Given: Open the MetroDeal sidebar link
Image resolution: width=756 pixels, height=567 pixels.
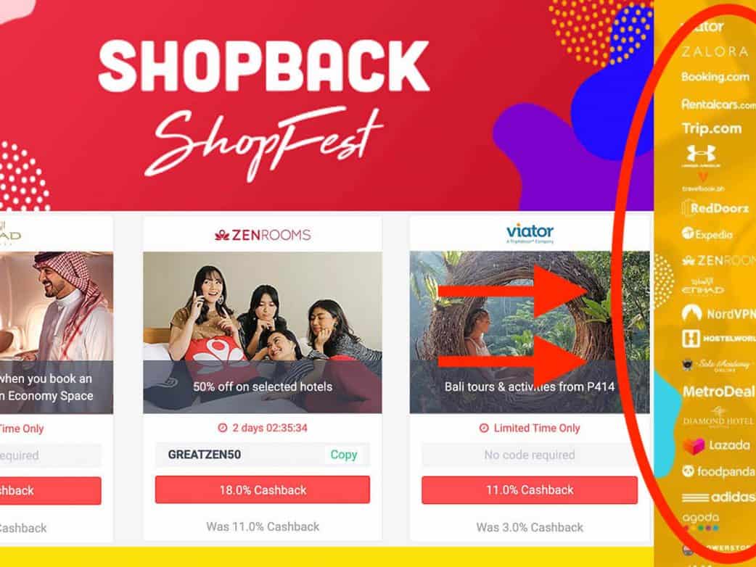Looking at the screenshot, I should click(718, 391).
